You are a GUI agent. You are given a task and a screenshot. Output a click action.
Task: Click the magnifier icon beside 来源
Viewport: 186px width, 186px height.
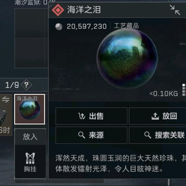[x=82, y=135]
